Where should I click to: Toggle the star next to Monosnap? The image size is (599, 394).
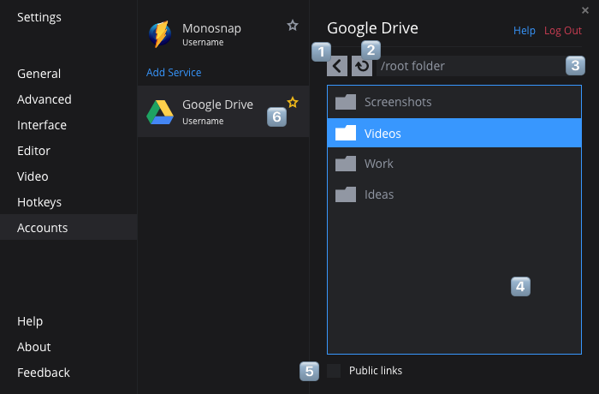pyautogui.click(x=293, y=26)
